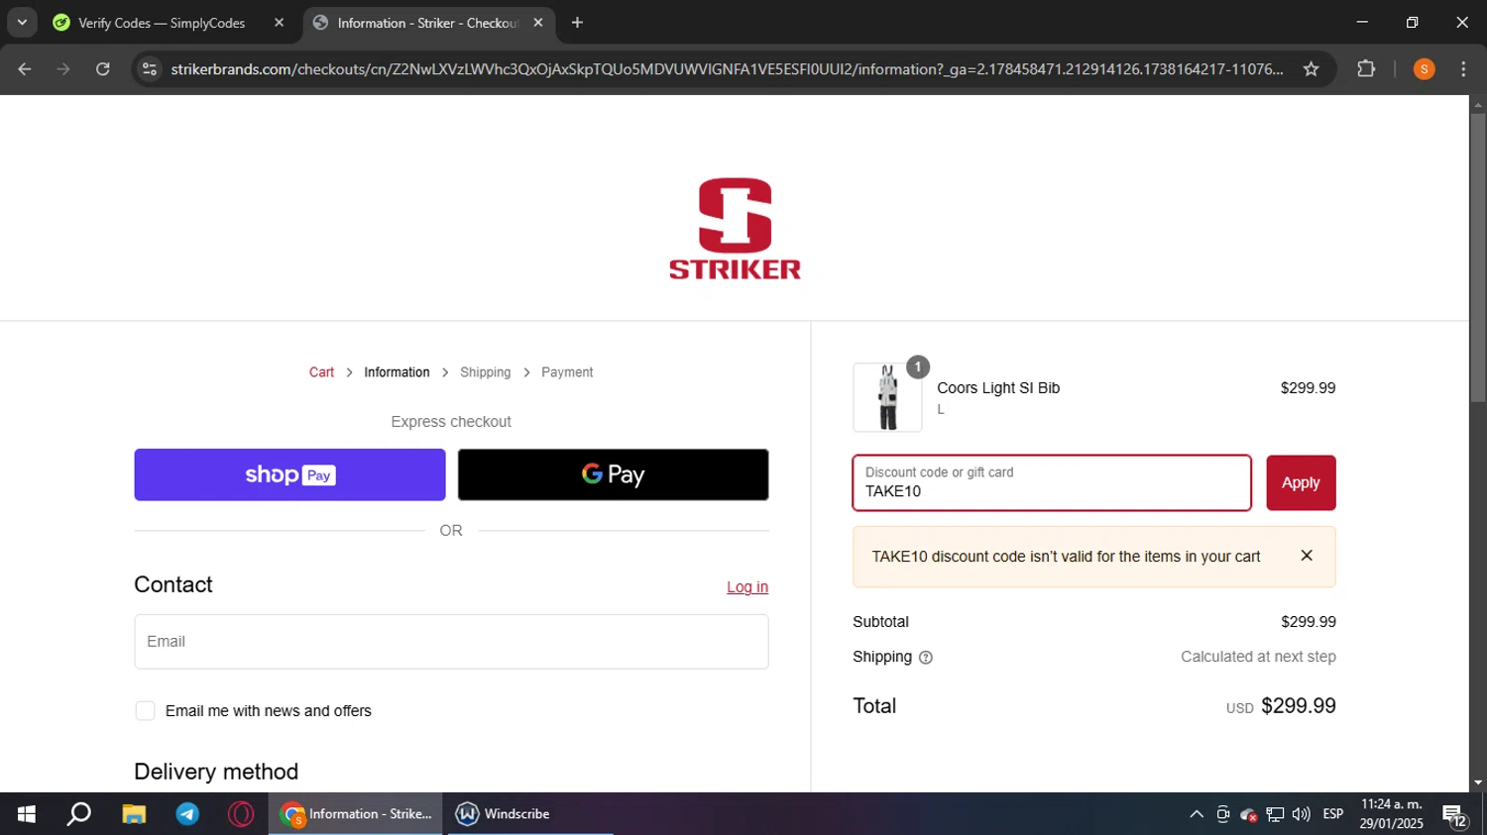The height and width of the screenshot is (835, 1487).
Task: Bookmark this page with the star icon
Action: 1311,69
